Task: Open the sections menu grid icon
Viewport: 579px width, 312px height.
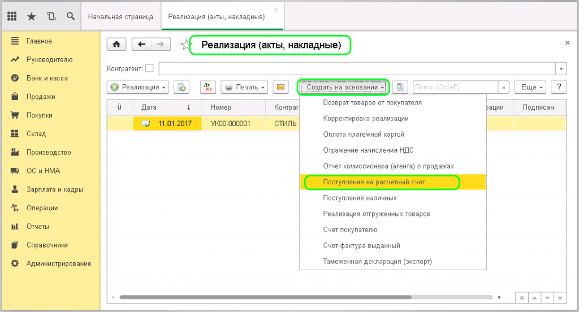Action: click(12, 16)
